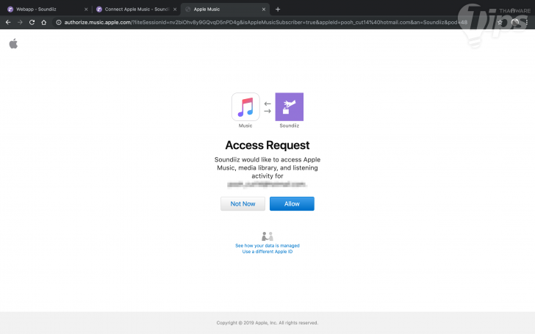Click the purple Soundiiz app icon
Screen dimensions: 535x334
(x=290, y=106)
